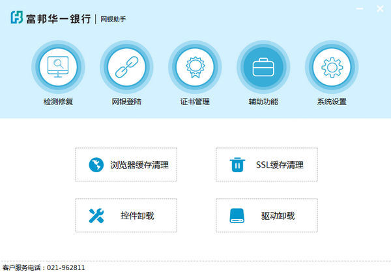Select the 证书管理 label
Screen dimensions: 391x274
[x=195, y=102]
